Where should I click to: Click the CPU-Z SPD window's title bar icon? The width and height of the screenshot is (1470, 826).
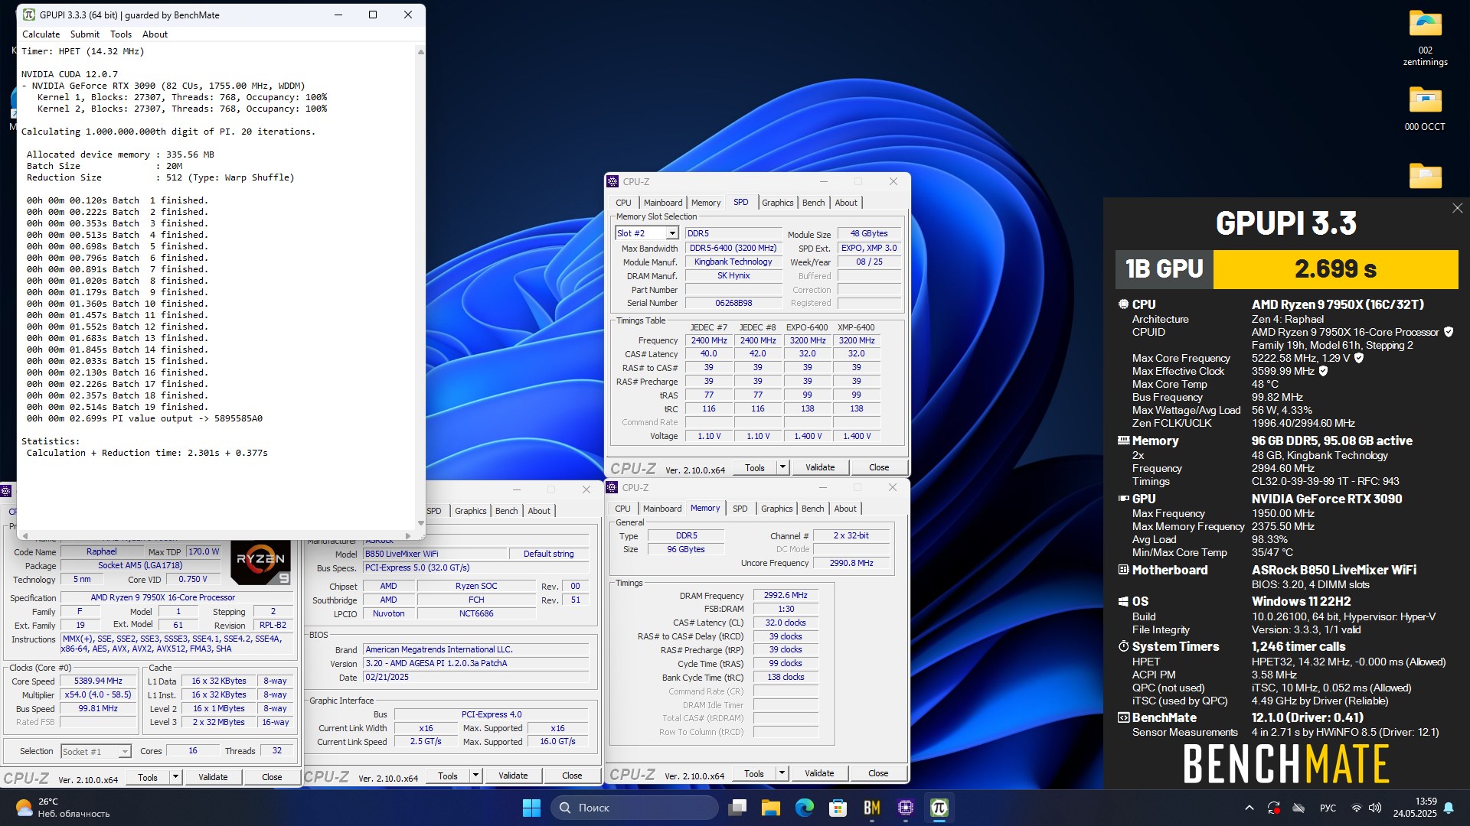[612, 181]
